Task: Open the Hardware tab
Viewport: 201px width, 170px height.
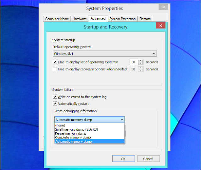Action: tap(80, 19)
